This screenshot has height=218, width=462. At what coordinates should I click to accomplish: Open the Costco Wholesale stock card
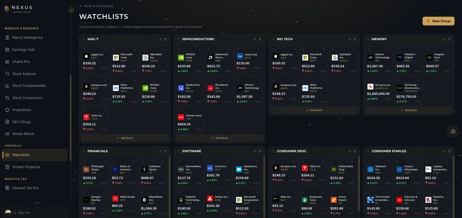pos(409,172)
